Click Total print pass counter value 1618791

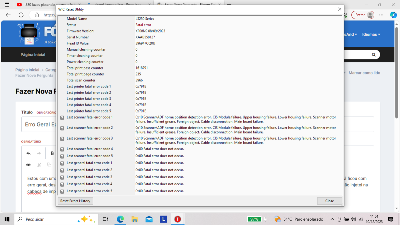[x=142, y=68]
